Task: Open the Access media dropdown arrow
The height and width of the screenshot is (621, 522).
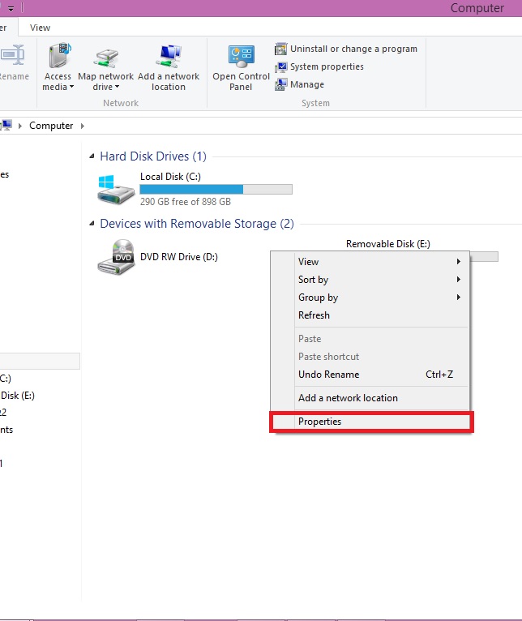Action: [x=71, y=87]
